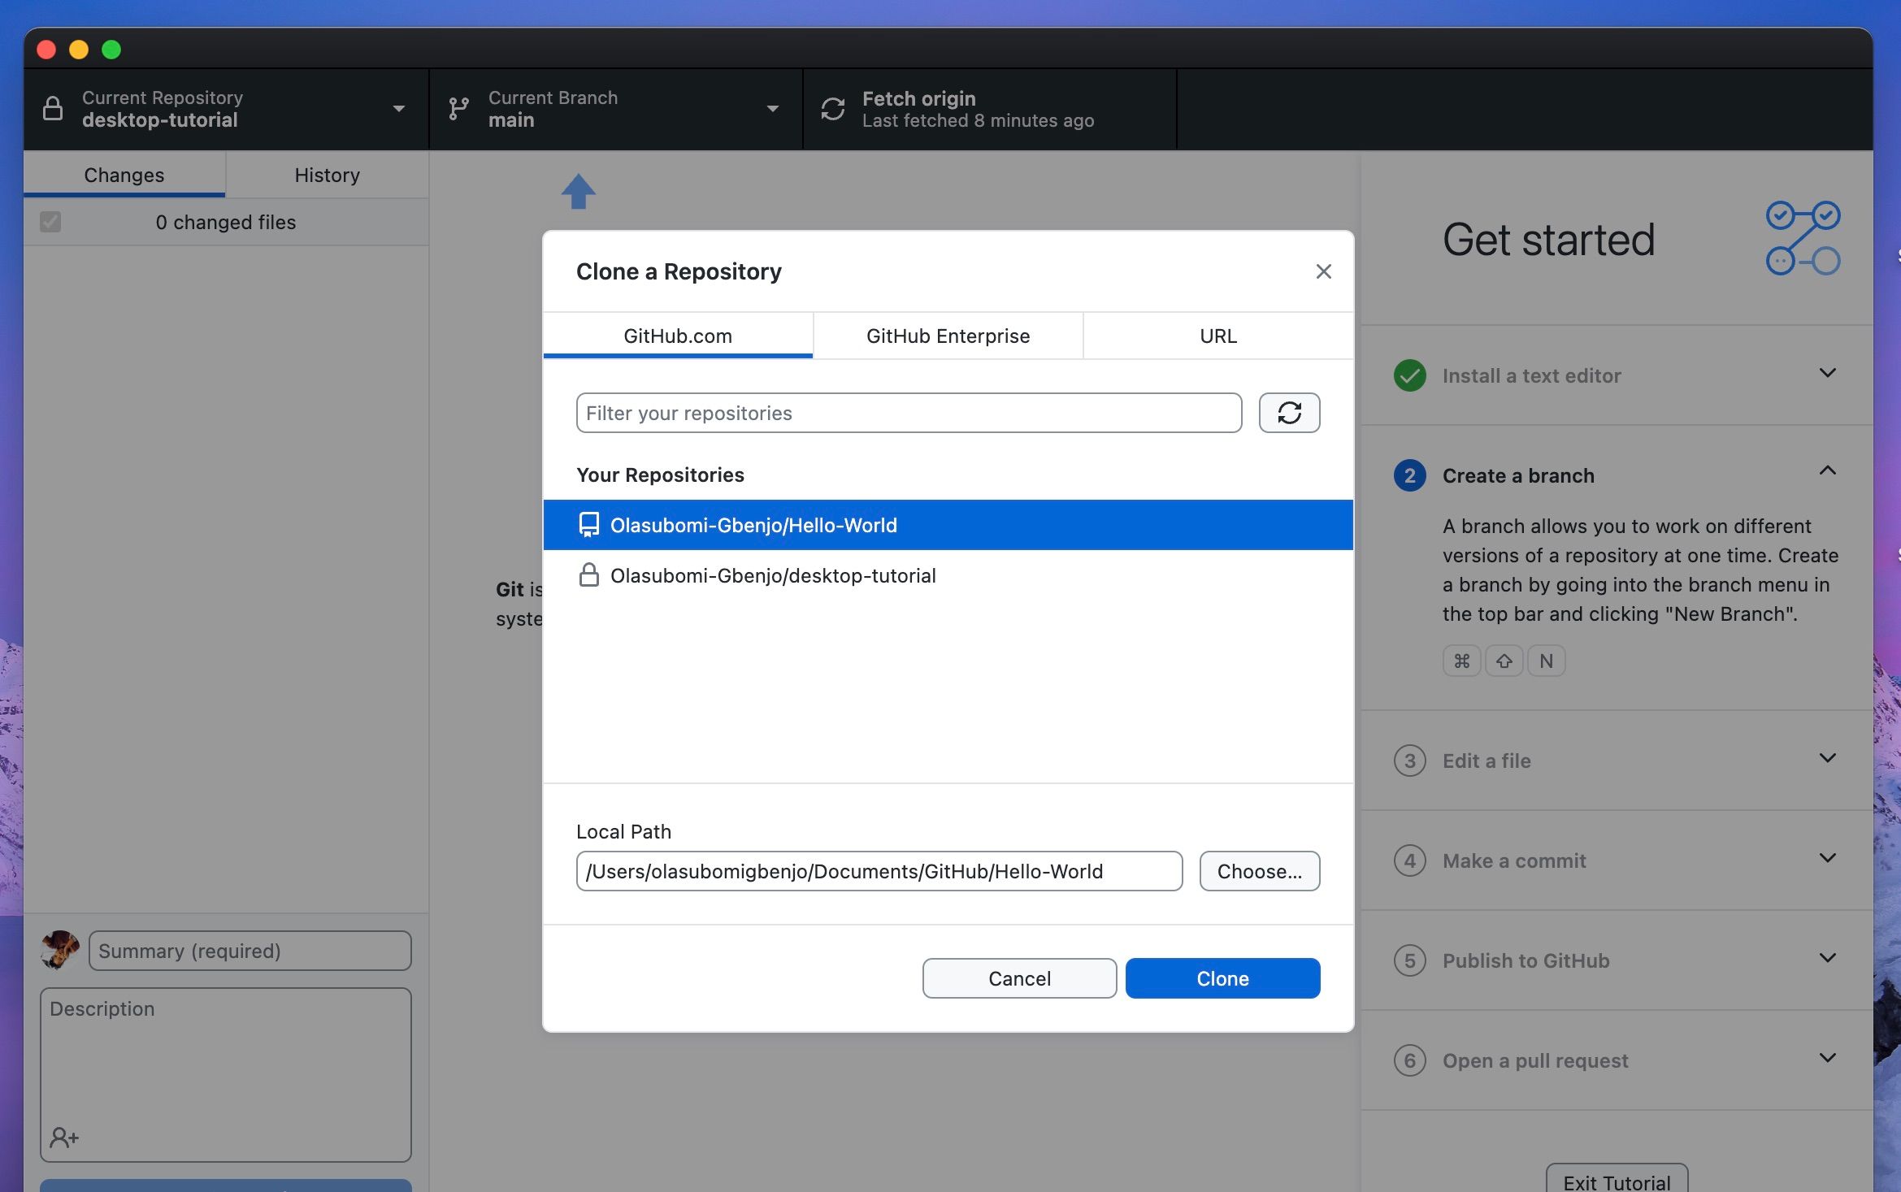Click the refresh repositories icon beside the filter field
Screen dimensions: 1901x1192
[1290, 413]
